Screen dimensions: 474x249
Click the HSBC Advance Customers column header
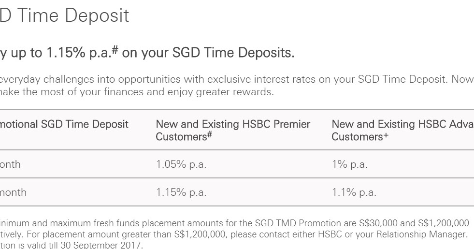point(402,130)
